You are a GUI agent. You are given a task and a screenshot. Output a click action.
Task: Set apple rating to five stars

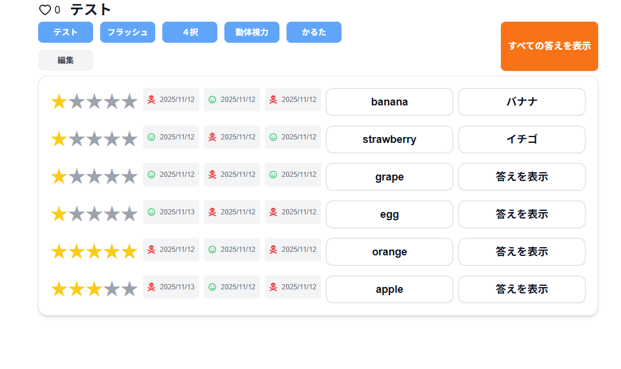pyautogui.click(x=129, y=289)
